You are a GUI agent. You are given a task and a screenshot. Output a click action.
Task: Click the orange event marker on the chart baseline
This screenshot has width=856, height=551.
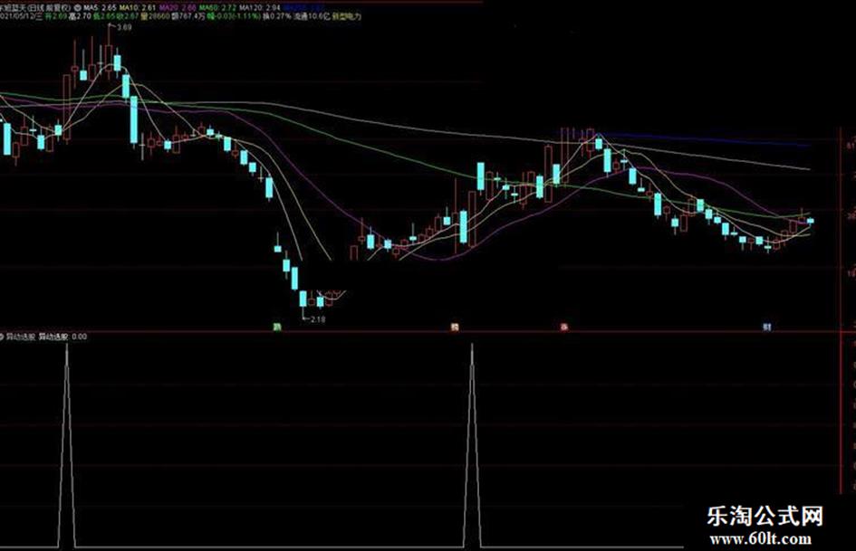pyautogui.click(x=454, y=328)
